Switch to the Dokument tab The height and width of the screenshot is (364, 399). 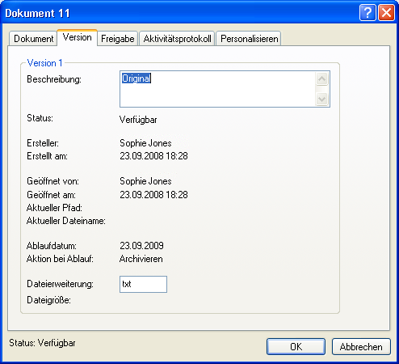click(33, 39)
